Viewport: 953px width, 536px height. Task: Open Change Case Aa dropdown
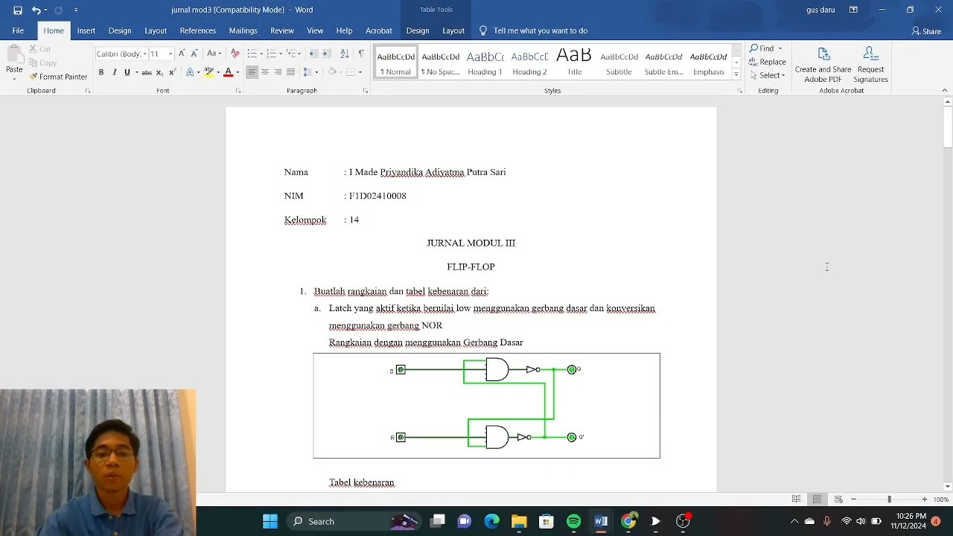(214, 54)
